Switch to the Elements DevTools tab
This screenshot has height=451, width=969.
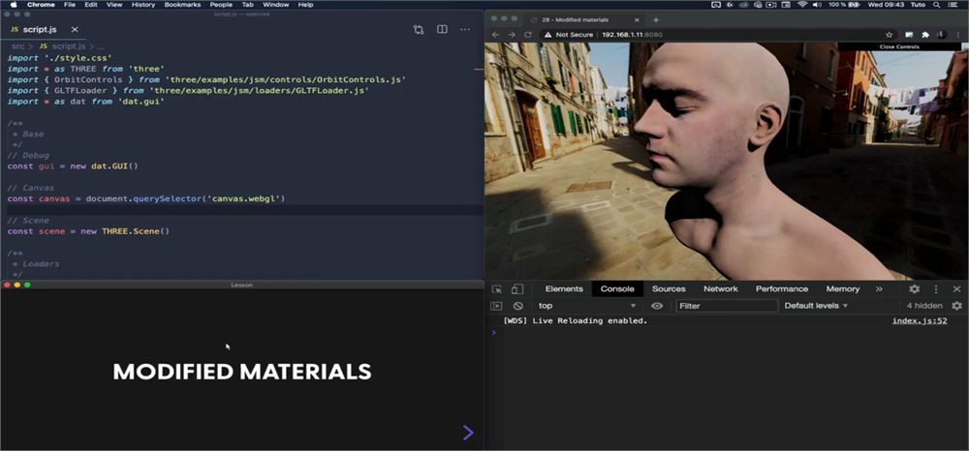tap(564, 288)
